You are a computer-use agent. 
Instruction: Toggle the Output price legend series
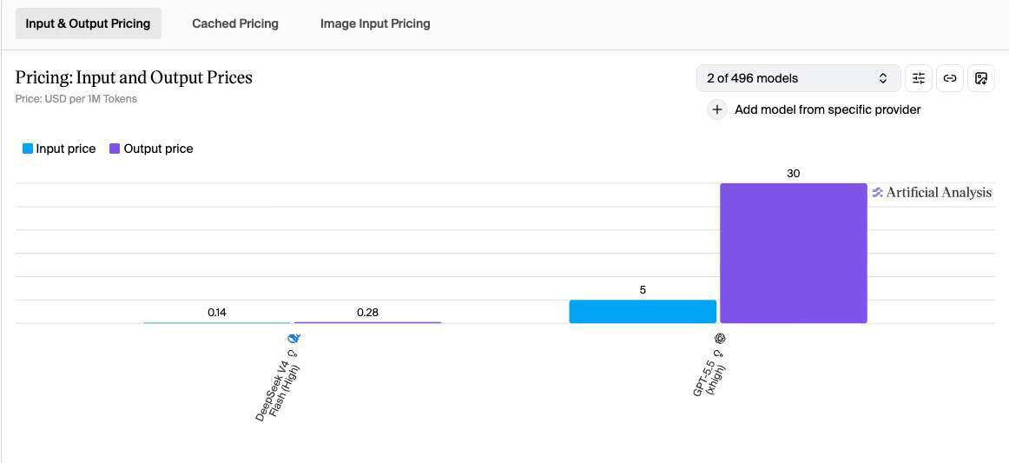point(151,149)
